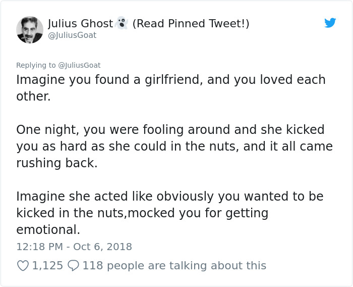Screen dimensions: 353x287
Task: Click the word "emotional." in the tweet
Action: point(48,229)
